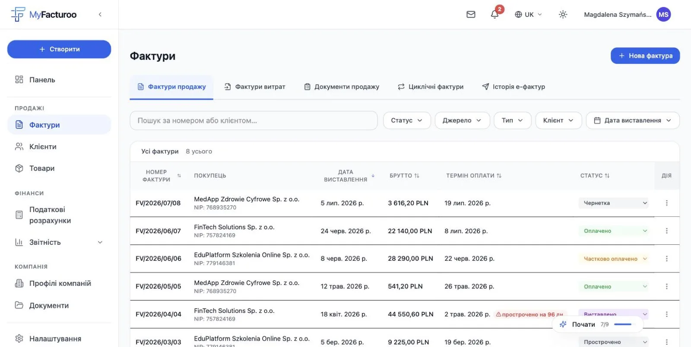Open the UK language selector
This screenshot has width=691, height=347.
528,15
